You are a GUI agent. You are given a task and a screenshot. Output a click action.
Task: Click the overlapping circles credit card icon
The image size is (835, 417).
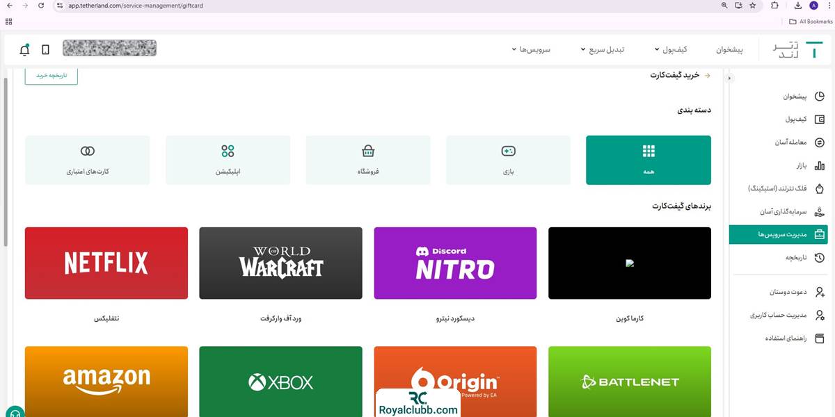88,151
